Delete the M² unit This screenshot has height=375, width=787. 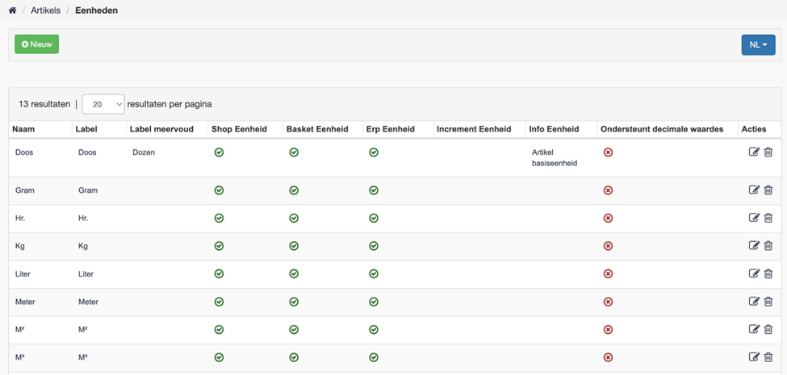click(x=768, y=329)
